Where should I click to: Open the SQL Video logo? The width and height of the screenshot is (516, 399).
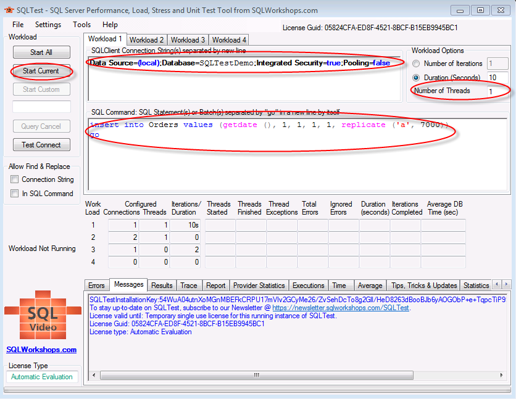(43, 315)
